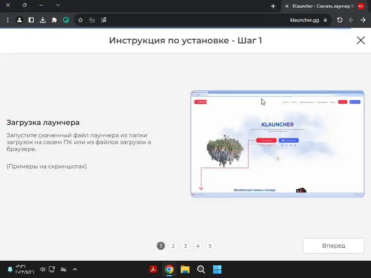Screen dimensions: 371x278
Task: Click the site lock icon
Action: click(325, 20)
